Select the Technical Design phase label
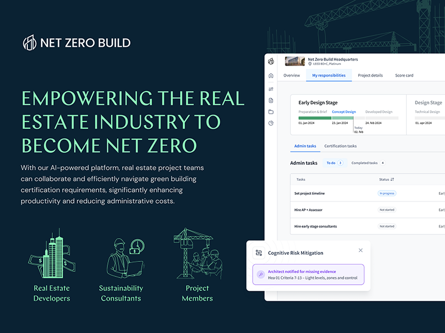This screenshot has height=333, width=445. (427, 112)
